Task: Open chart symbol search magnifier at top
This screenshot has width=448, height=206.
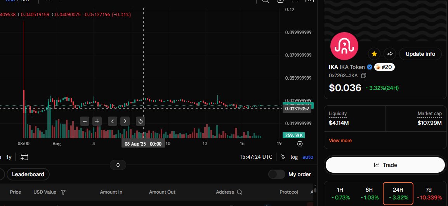Action: point(266,1)
